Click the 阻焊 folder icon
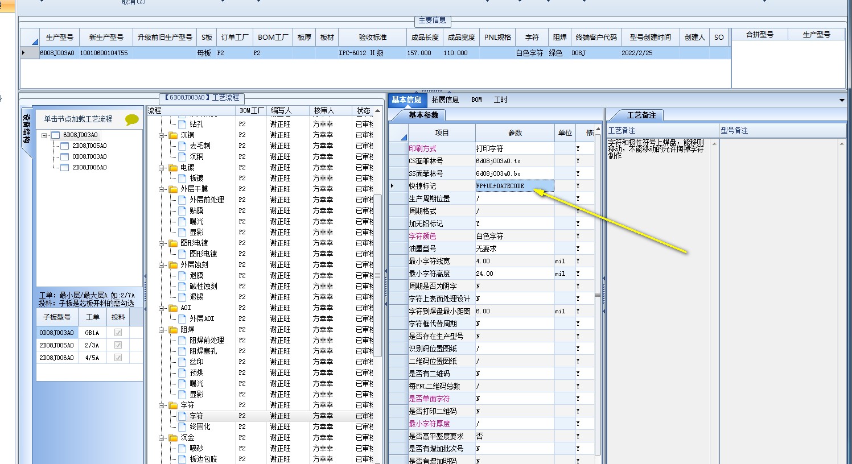Viewport: 852px width, 464px height. (x=174, y=330)
